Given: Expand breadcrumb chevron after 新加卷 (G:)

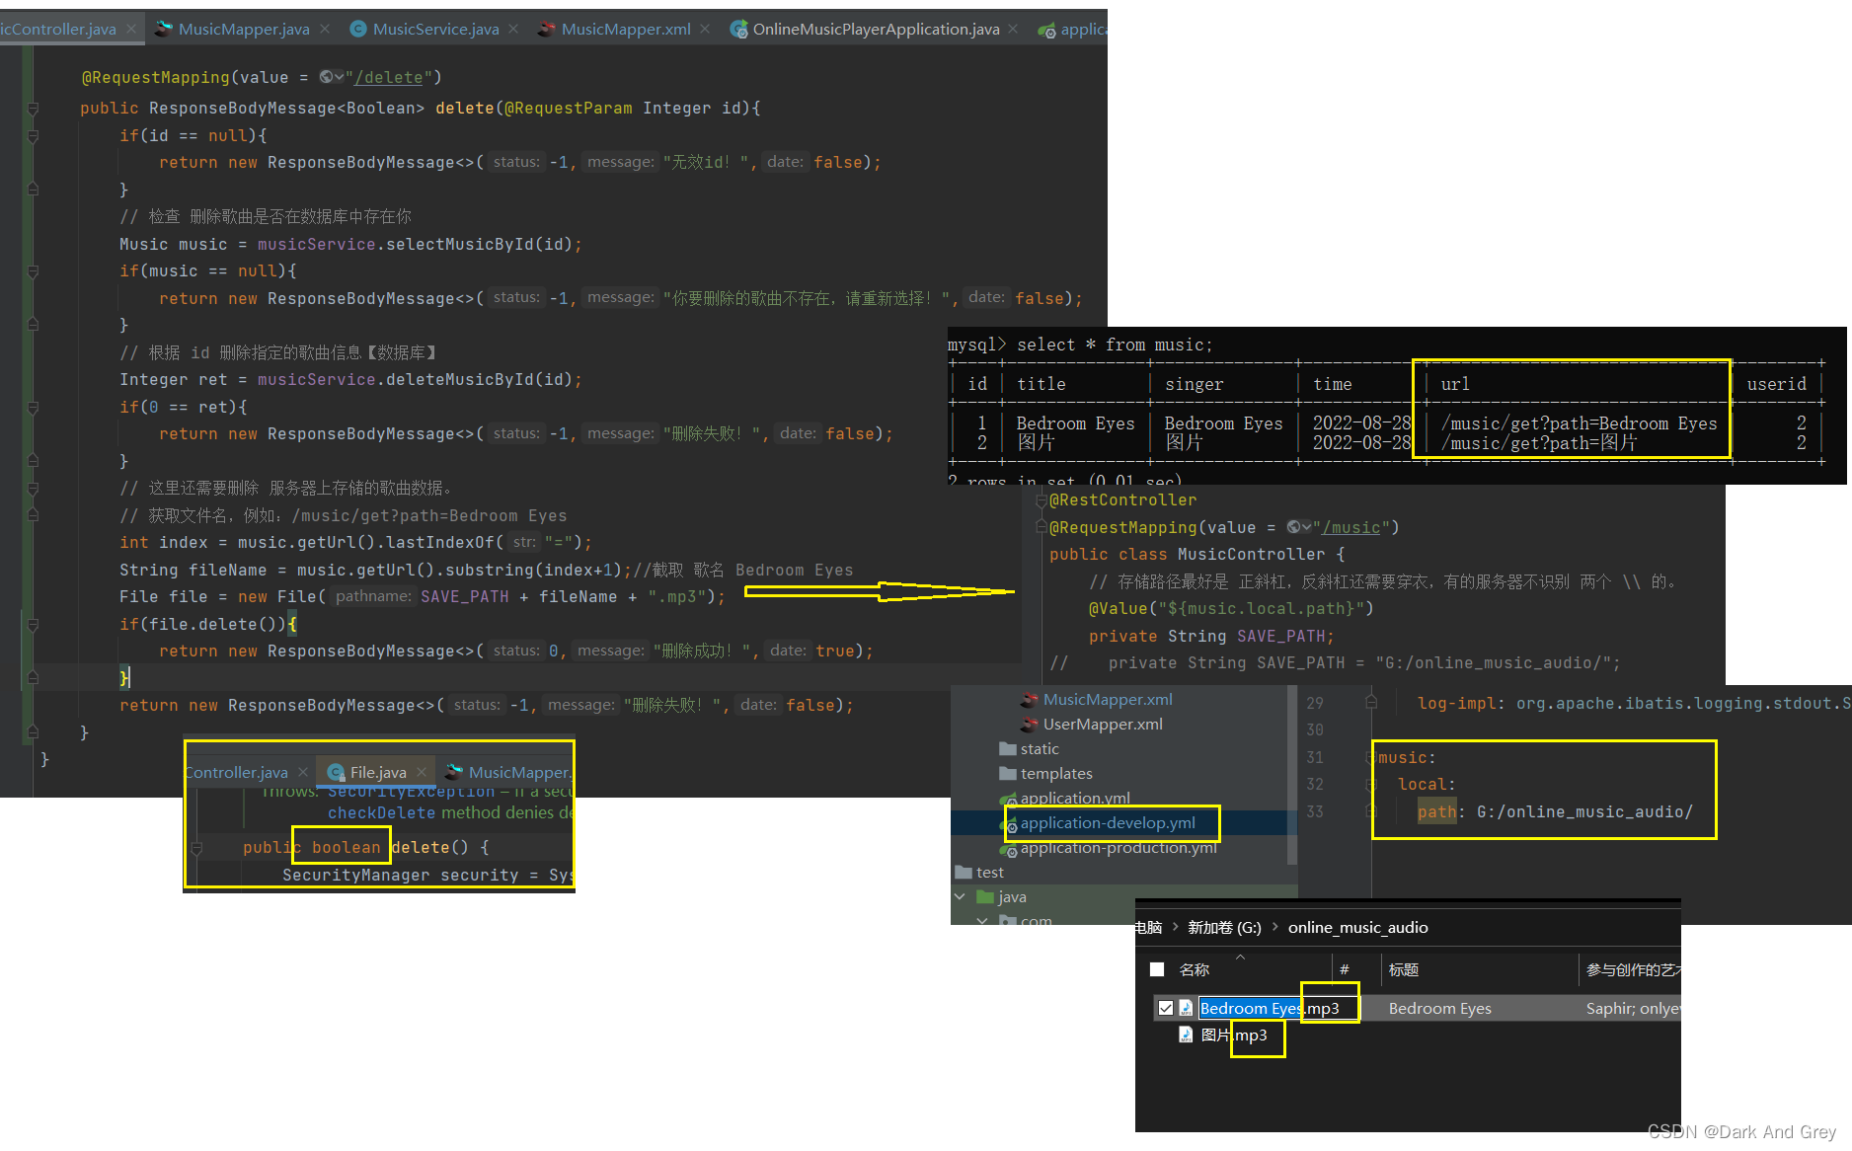Looking at the screenshot, I should [1274, 927].
